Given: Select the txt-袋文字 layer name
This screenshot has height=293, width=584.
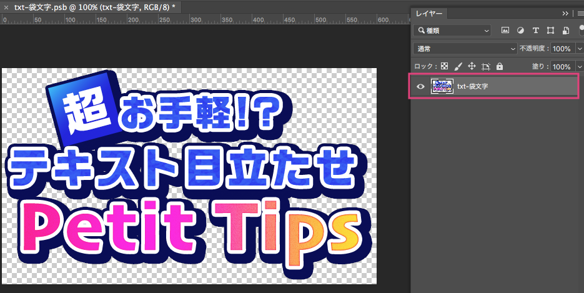Looking at the screenshot, I should pyautogui.click(x=473, y=86).
